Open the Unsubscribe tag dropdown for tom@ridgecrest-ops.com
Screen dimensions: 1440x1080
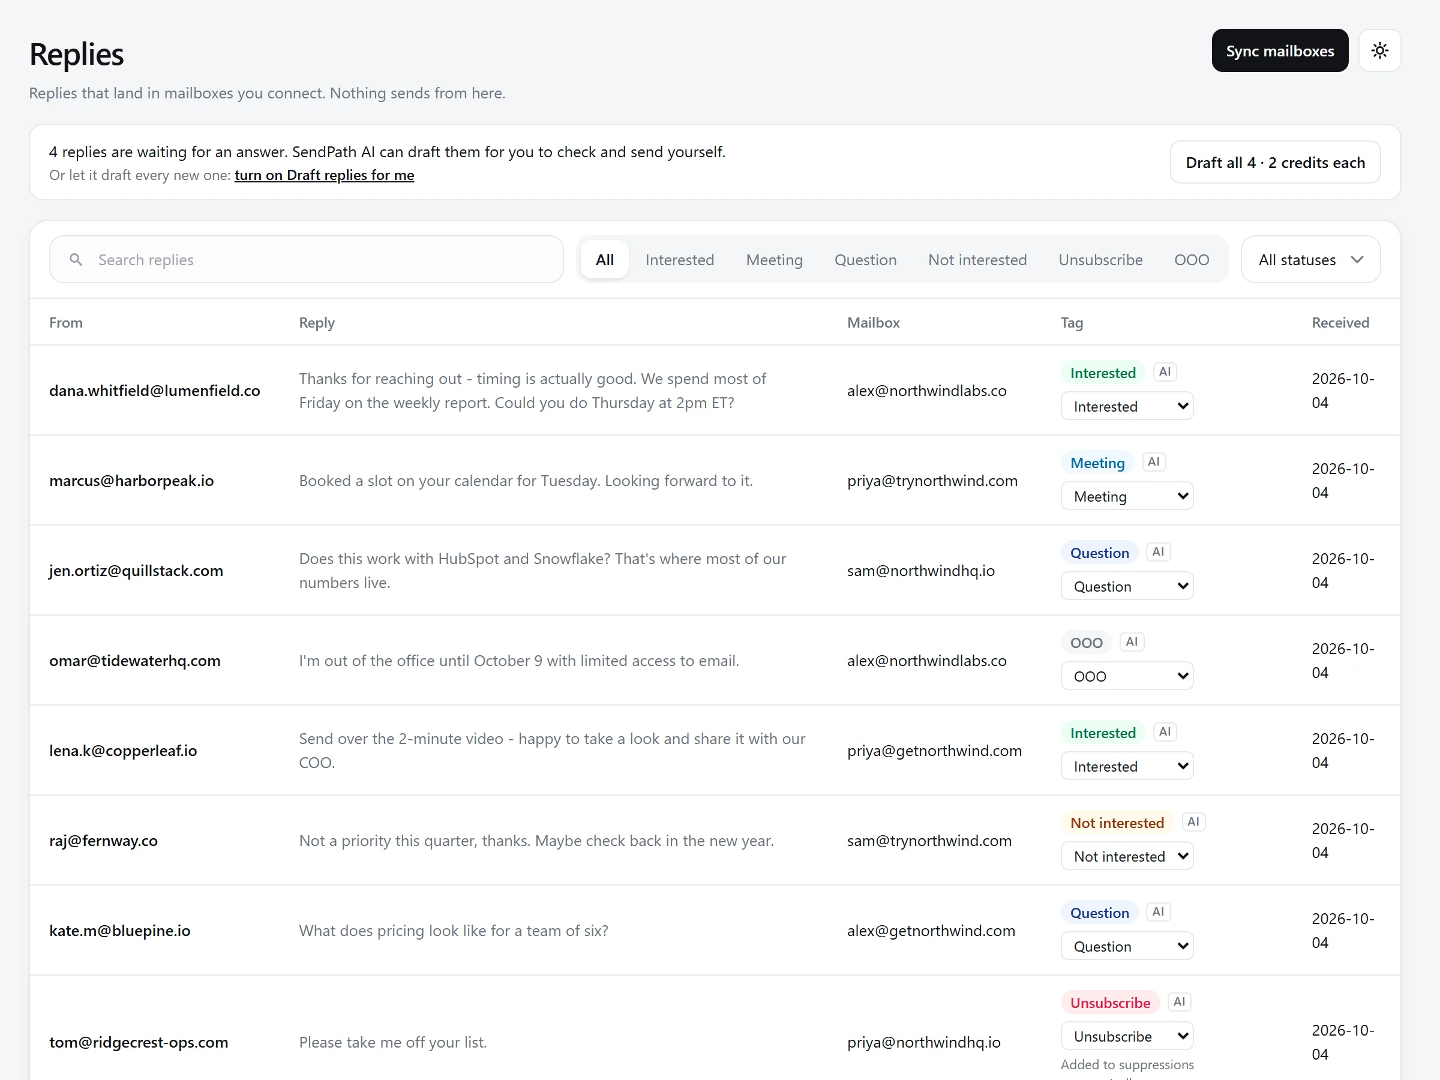coord(1126,1036)
